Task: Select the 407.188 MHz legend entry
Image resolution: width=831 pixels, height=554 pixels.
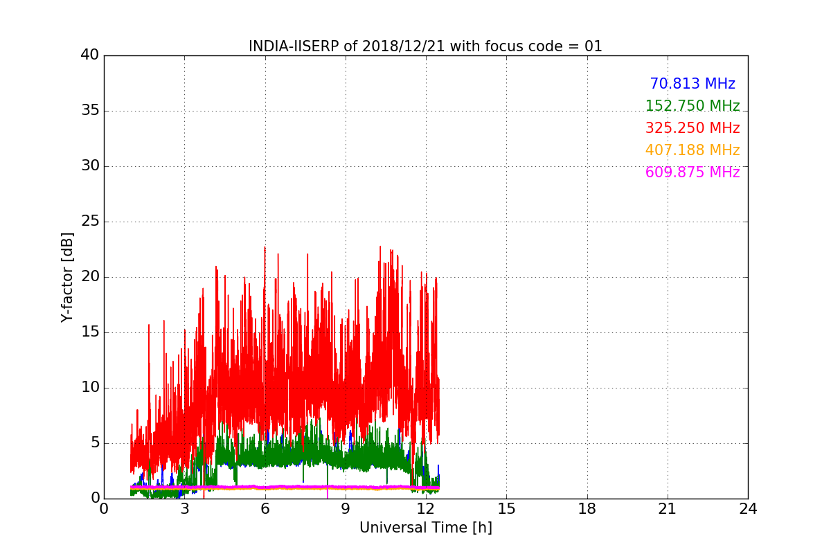Action: pos(692,150)
